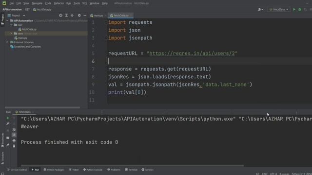
Task: Open the Python Console tool window
Action: coord(93,170)
